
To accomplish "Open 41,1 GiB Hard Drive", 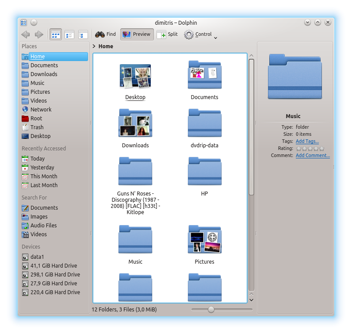I will [54, 266].
